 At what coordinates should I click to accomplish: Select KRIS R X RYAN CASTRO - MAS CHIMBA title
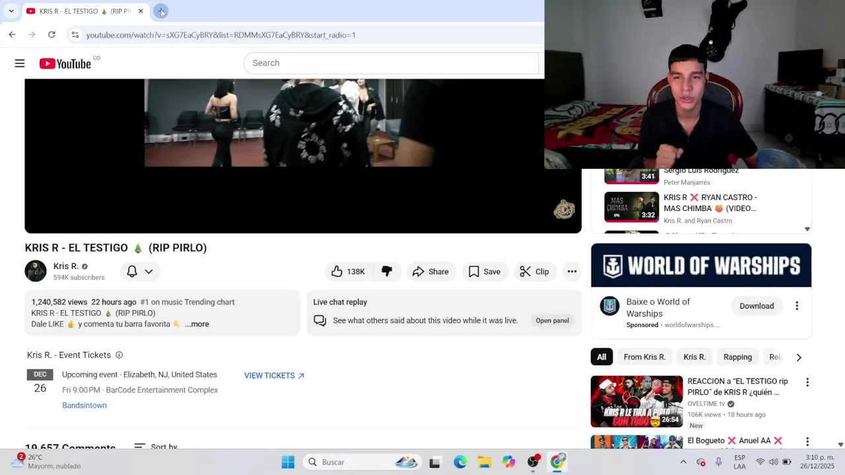tap(710, 203)
